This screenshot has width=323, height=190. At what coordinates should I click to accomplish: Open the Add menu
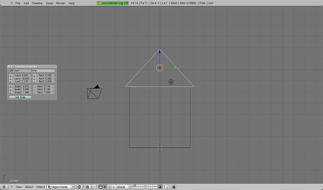[x=26, y=3]
